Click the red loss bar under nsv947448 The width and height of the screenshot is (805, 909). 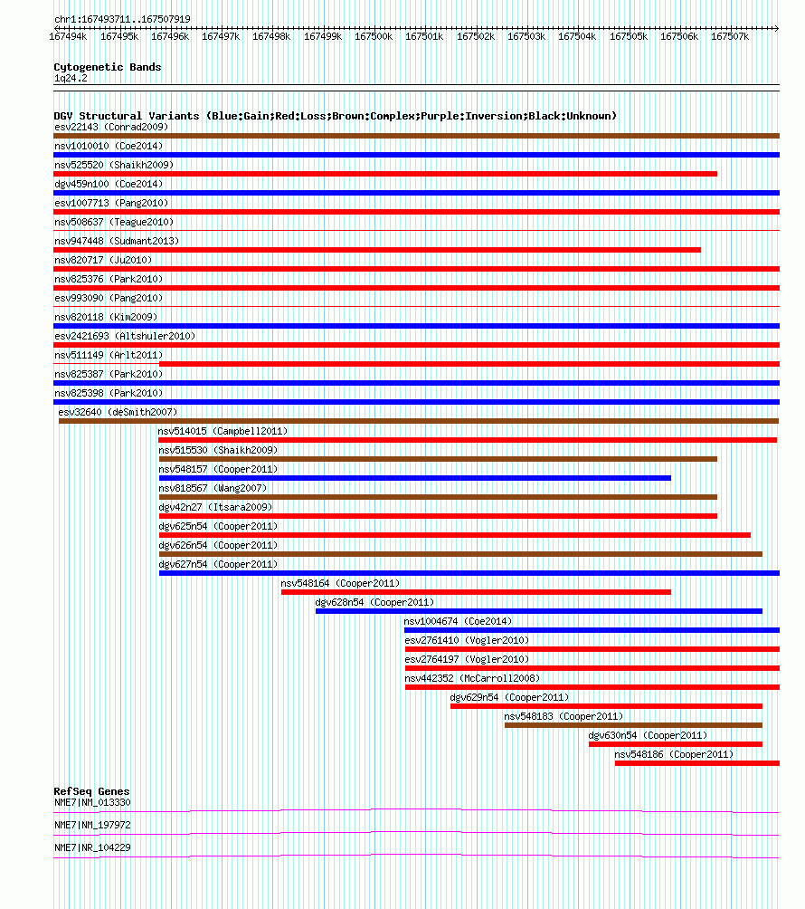[x=377, y=251]
